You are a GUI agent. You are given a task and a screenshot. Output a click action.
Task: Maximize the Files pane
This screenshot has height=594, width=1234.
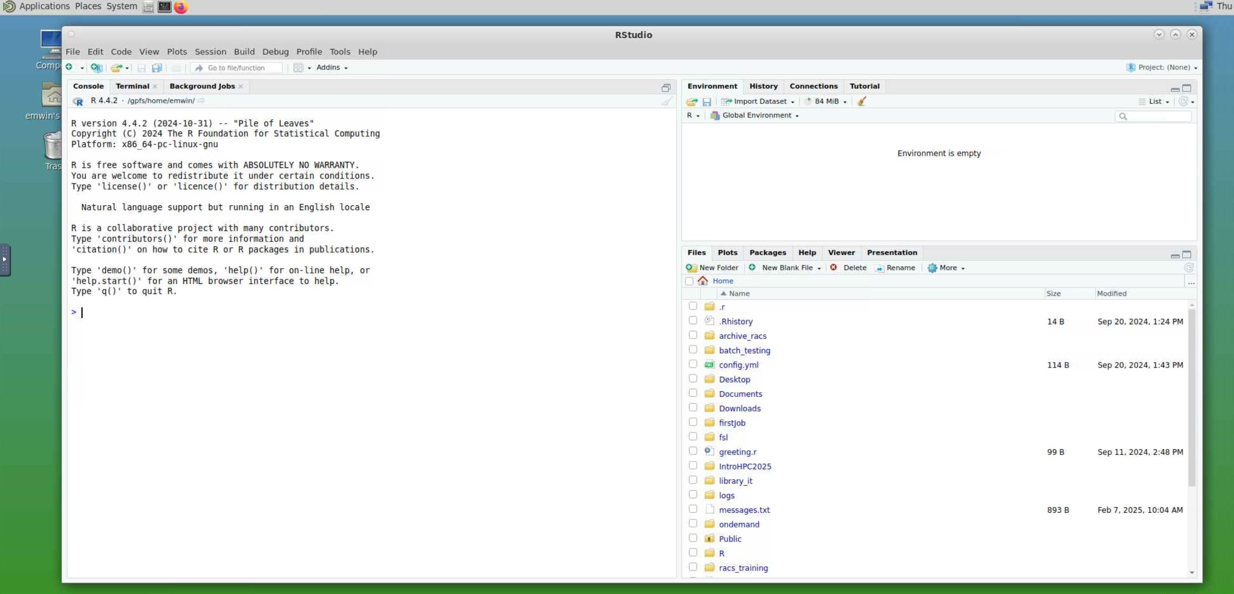click(1187, 254)
